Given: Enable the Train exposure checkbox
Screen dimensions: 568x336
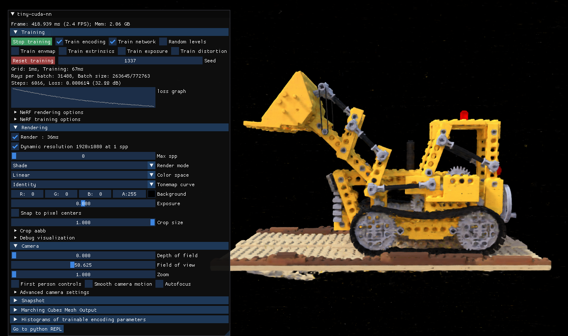Looking at the screenshot, I should (122, 51).
